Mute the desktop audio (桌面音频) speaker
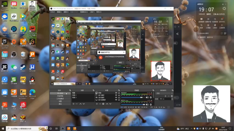Image resolution: width=234 pixels, height=131 pixels. click(147, 98)
